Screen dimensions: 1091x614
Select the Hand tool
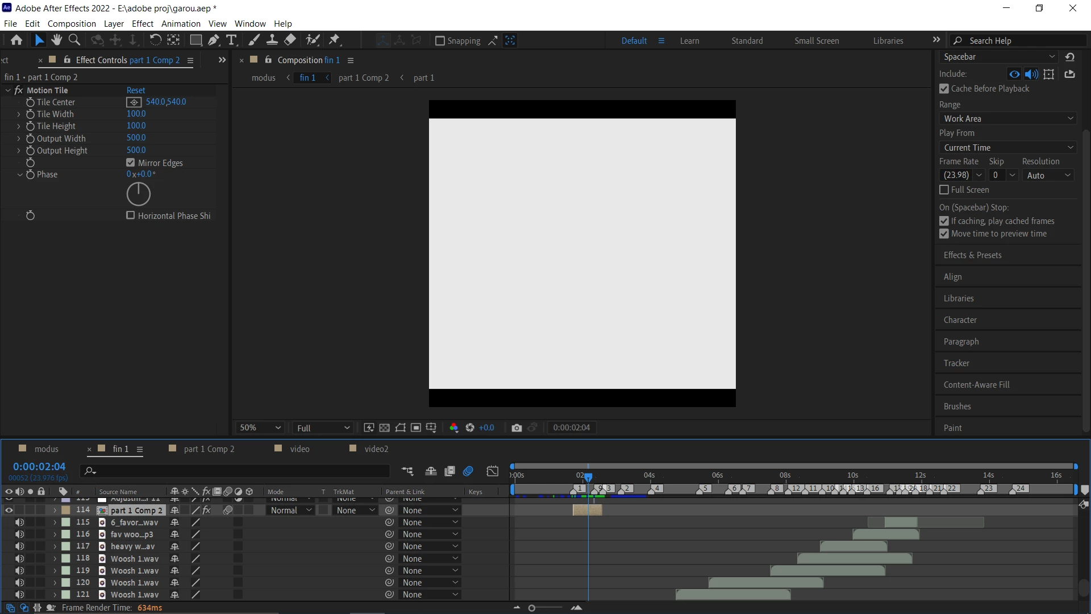point(56,40)
